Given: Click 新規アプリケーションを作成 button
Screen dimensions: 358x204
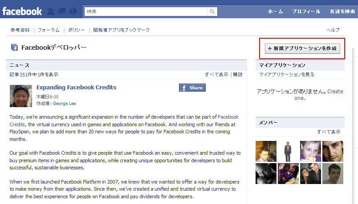Looking at the screenshot, I should click(x=302, y=48).
